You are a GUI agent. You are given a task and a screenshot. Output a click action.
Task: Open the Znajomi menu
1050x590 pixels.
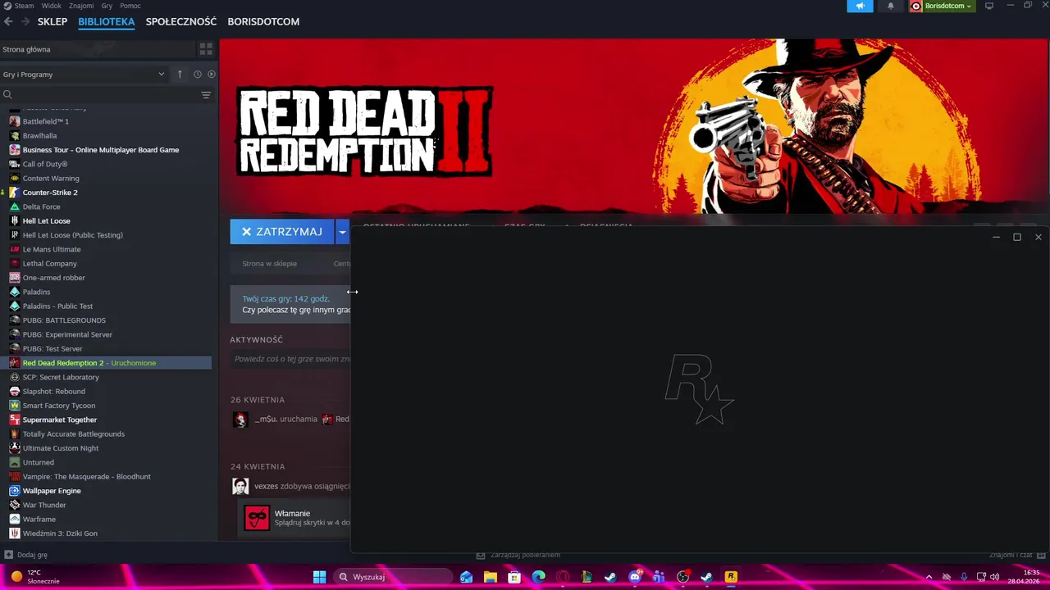pos(81,6)
